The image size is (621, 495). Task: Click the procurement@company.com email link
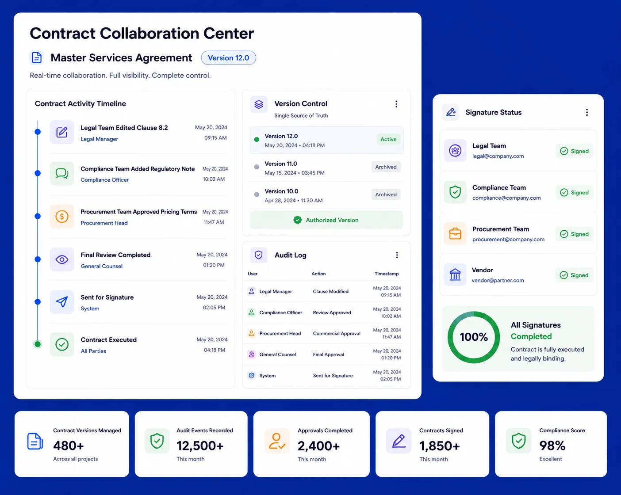pos(509,240)
